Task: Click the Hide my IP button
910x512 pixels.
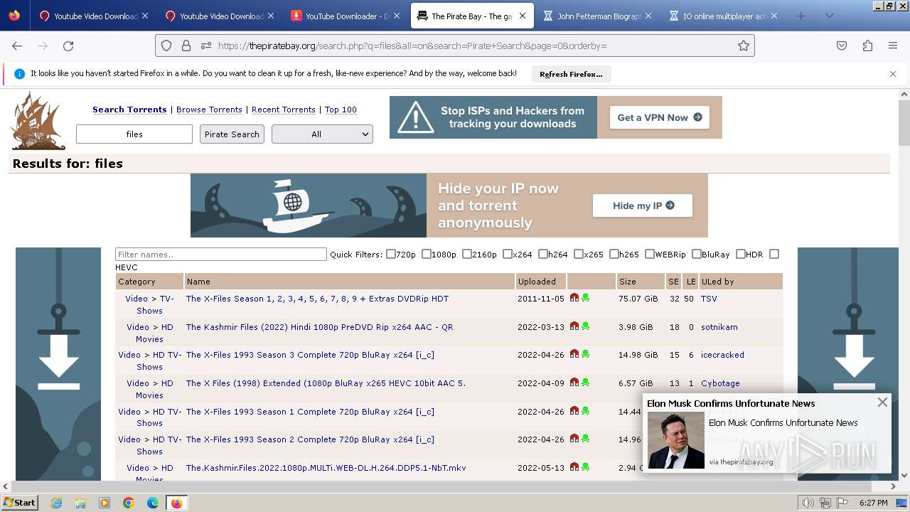Action: coord(643,206)
